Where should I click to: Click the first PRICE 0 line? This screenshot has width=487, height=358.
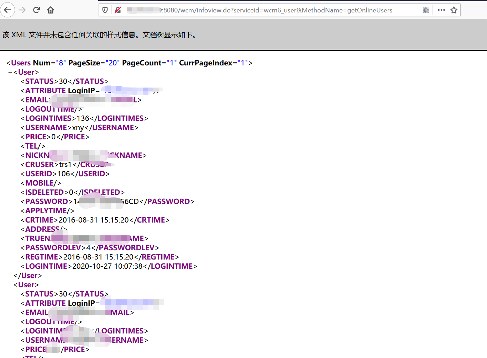(55, 137)
